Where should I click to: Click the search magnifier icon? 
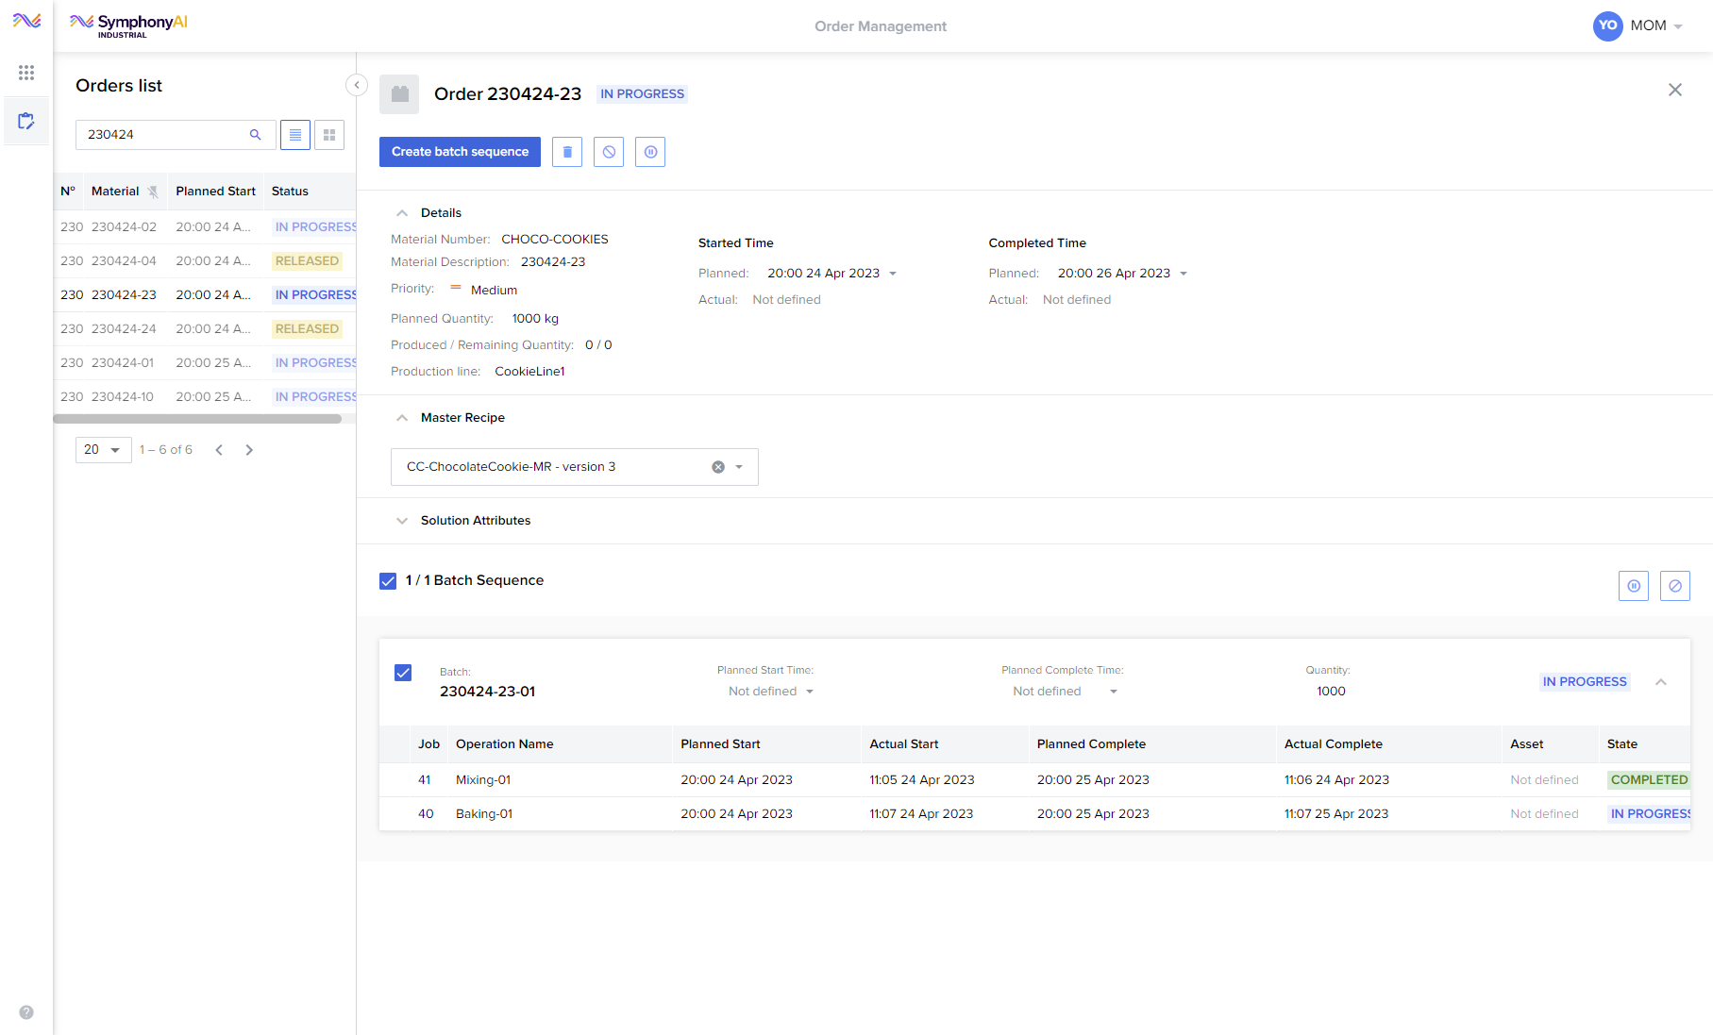click(255, 135)
